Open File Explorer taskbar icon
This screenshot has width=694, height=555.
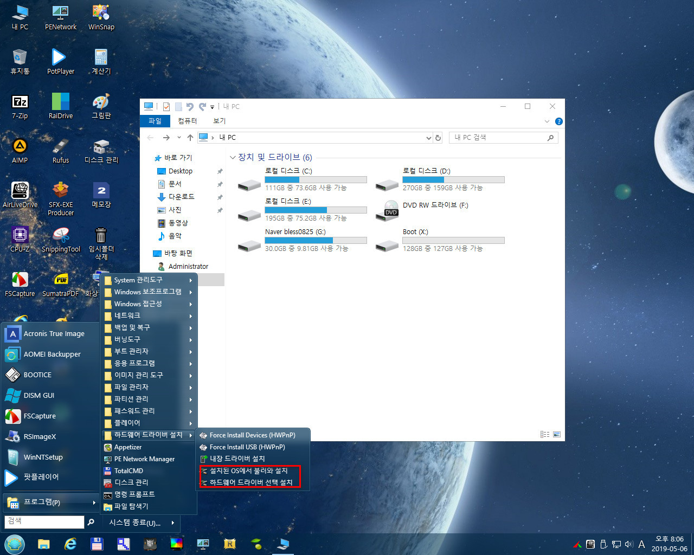(44, 544)
